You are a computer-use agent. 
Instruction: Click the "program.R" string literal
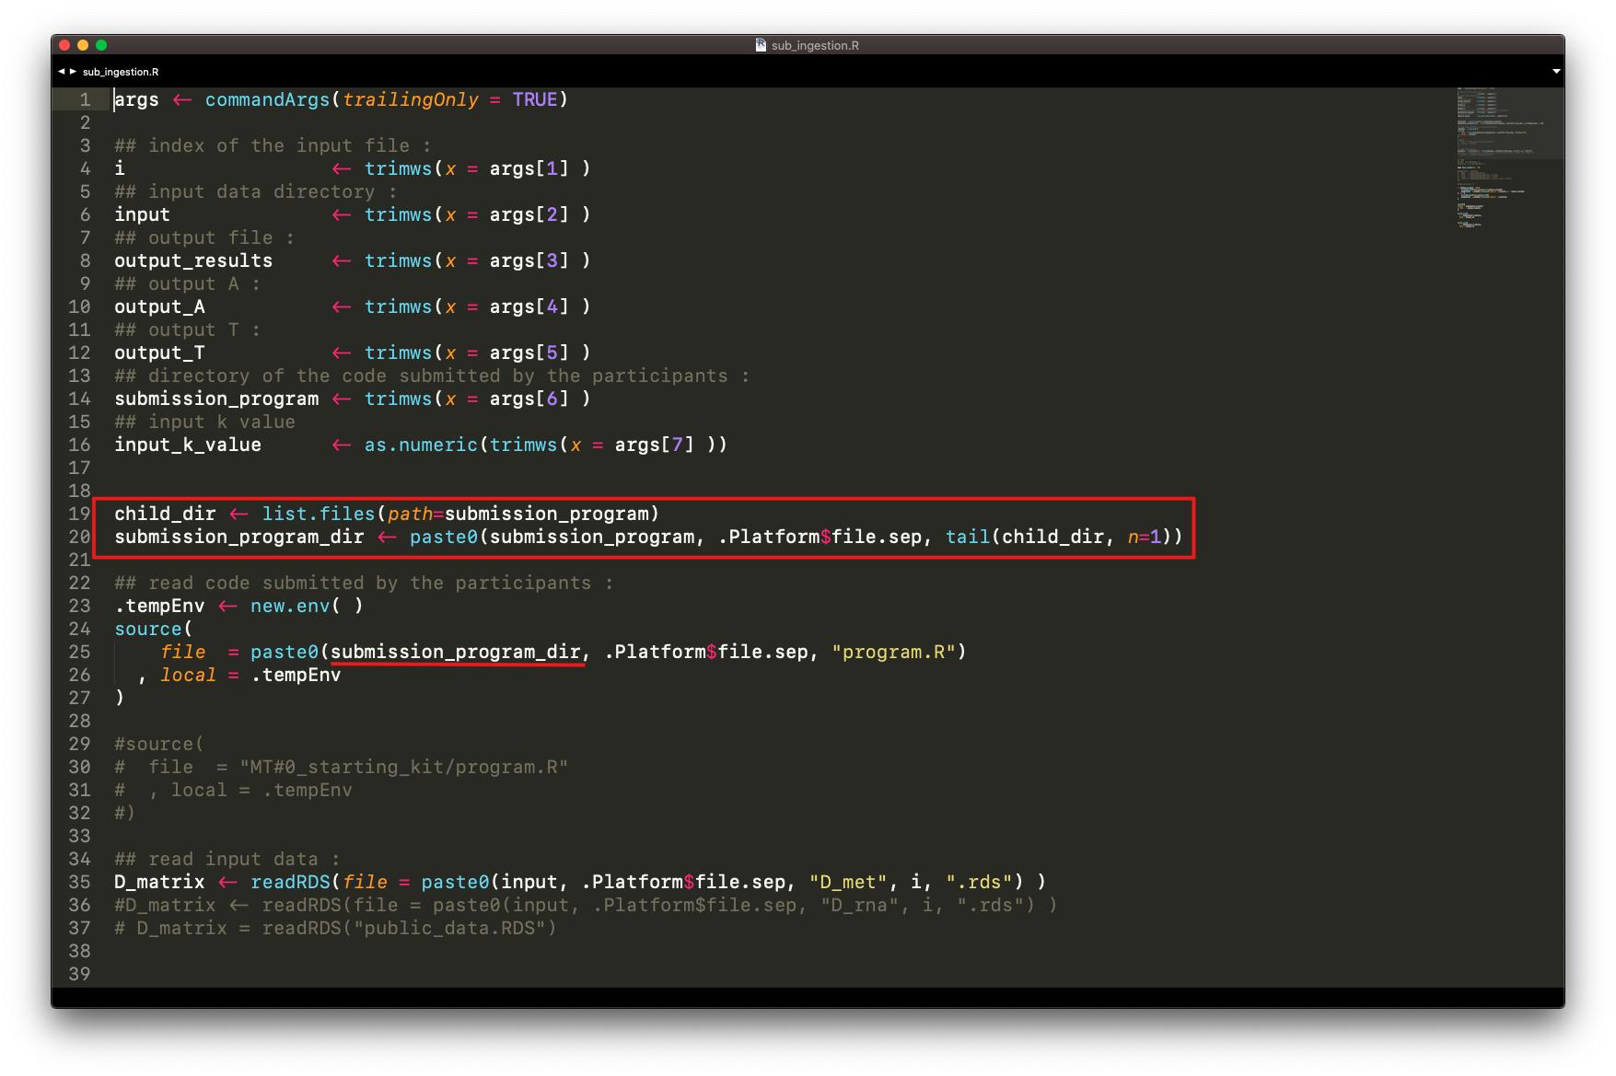(x=893, y=652)
